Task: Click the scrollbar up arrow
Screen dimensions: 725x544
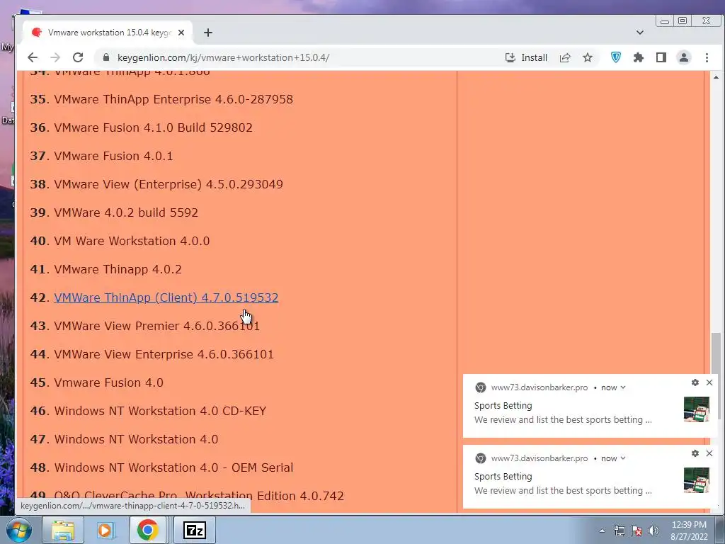Action: [x=716, y=76]
